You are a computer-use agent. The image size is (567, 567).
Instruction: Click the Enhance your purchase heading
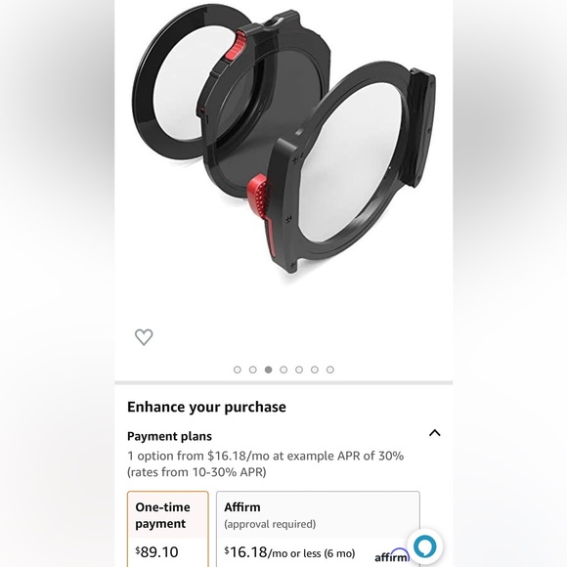click(206, 408)
